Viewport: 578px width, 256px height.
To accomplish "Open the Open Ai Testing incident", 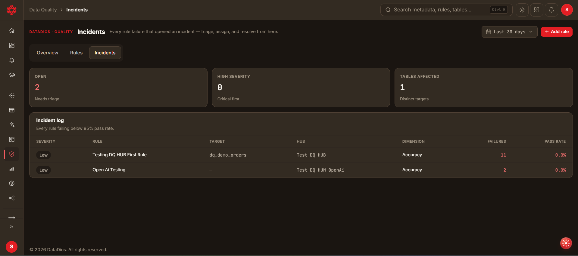I will point(109,170).
